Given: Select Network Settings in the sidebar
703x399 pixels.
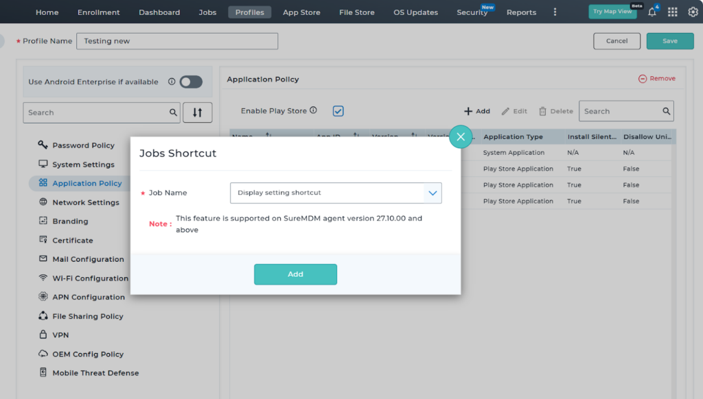Looking at the screenshot, I should pos(86,202).
